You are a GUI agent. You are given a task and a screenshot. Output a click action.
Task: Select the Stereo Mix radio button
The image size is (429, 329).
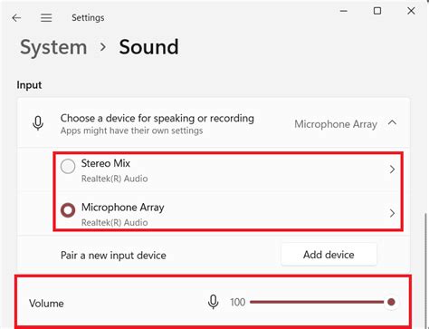pos(68,167)
